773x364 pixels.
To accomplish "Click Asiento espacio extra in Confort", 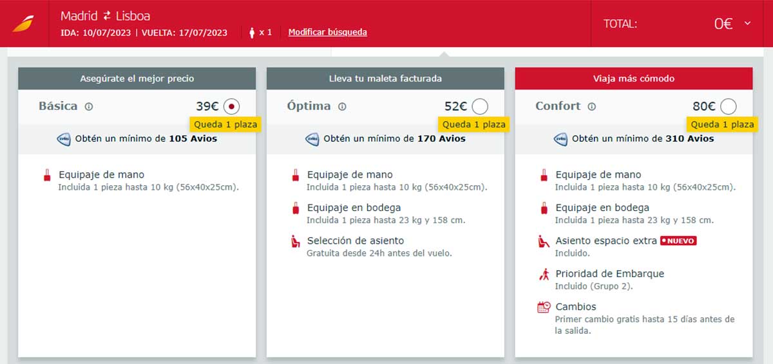I will [x=605, y=241].
